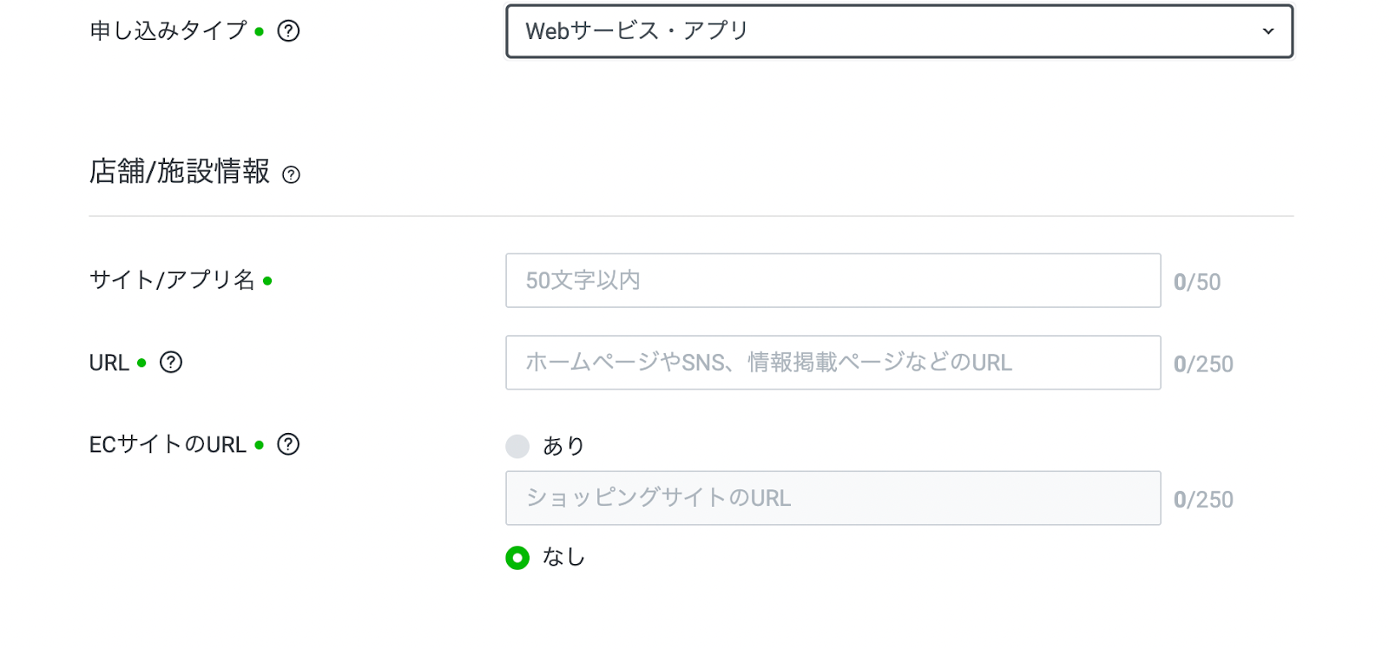Click 0/250 counter beside the homepage URL field
This screenshot has height=649, width=1389.
(x=1202, y=364)
